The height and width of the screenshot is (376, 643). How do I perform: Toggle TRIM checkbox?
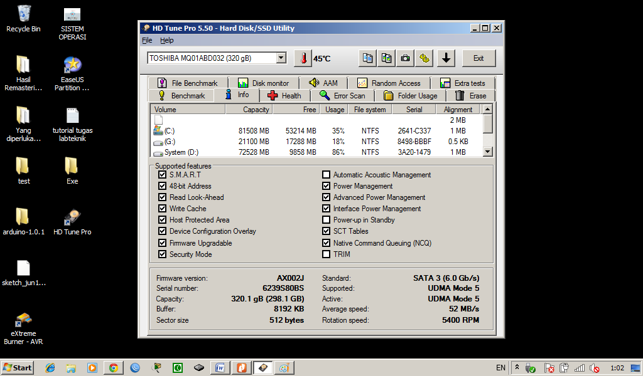tap(326, 254)
